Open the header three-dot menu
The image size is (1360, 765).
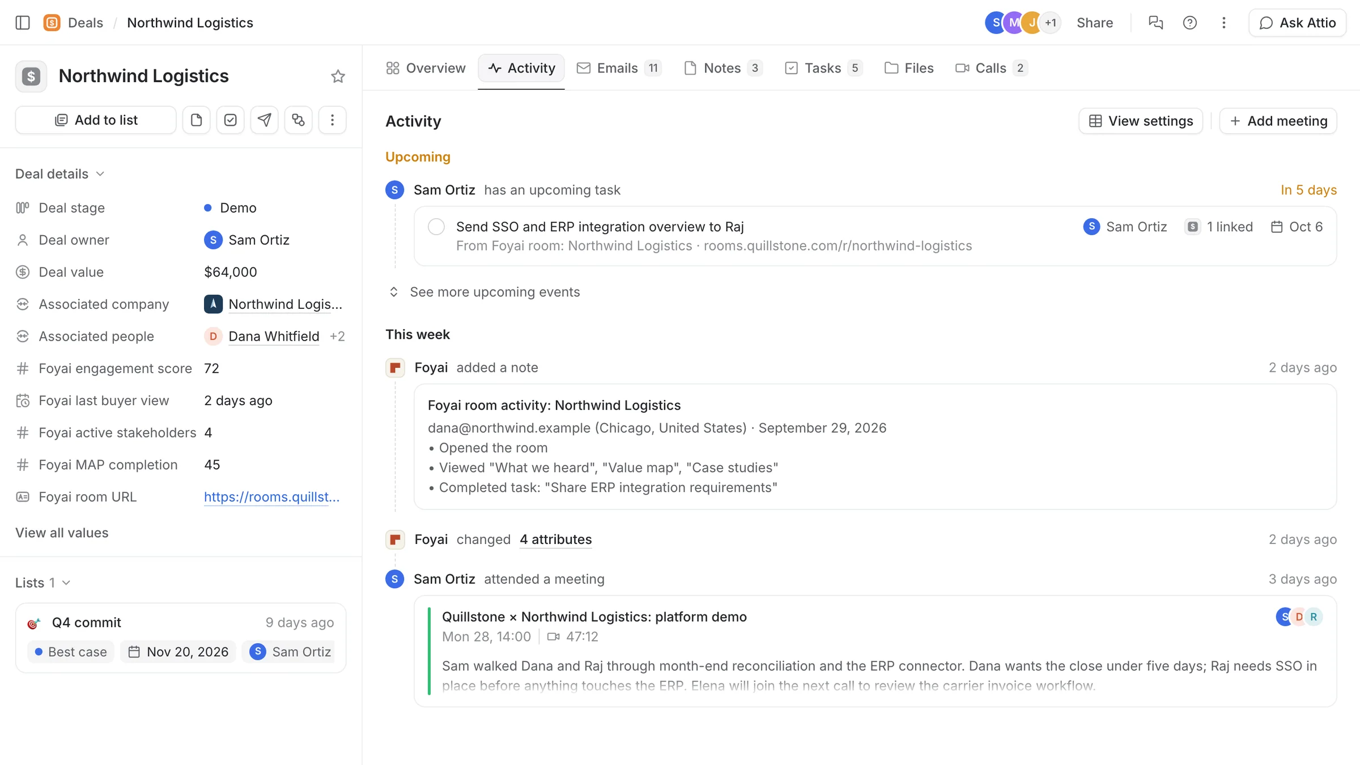[1223, 23]
